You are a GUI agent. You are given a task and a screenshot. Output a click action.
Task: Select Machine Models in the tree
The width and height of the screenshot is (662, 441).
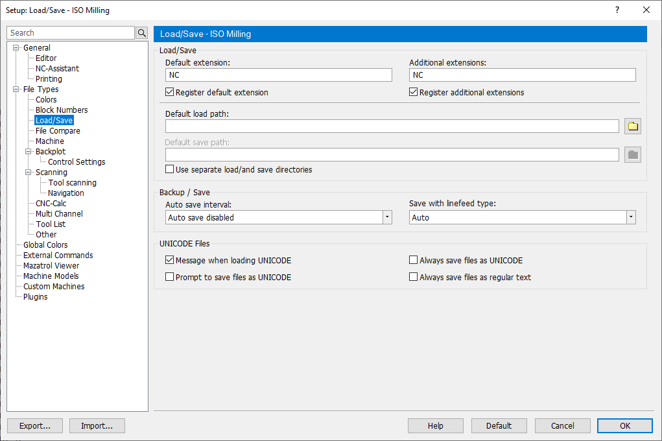tap(51, 276)
